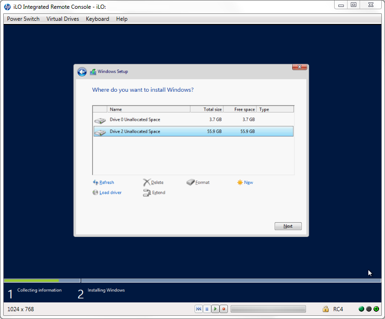This screenshot has height=319, width=385.
Task: Click the 55.9 GB free space cell
Action: (x=248, y=131)
